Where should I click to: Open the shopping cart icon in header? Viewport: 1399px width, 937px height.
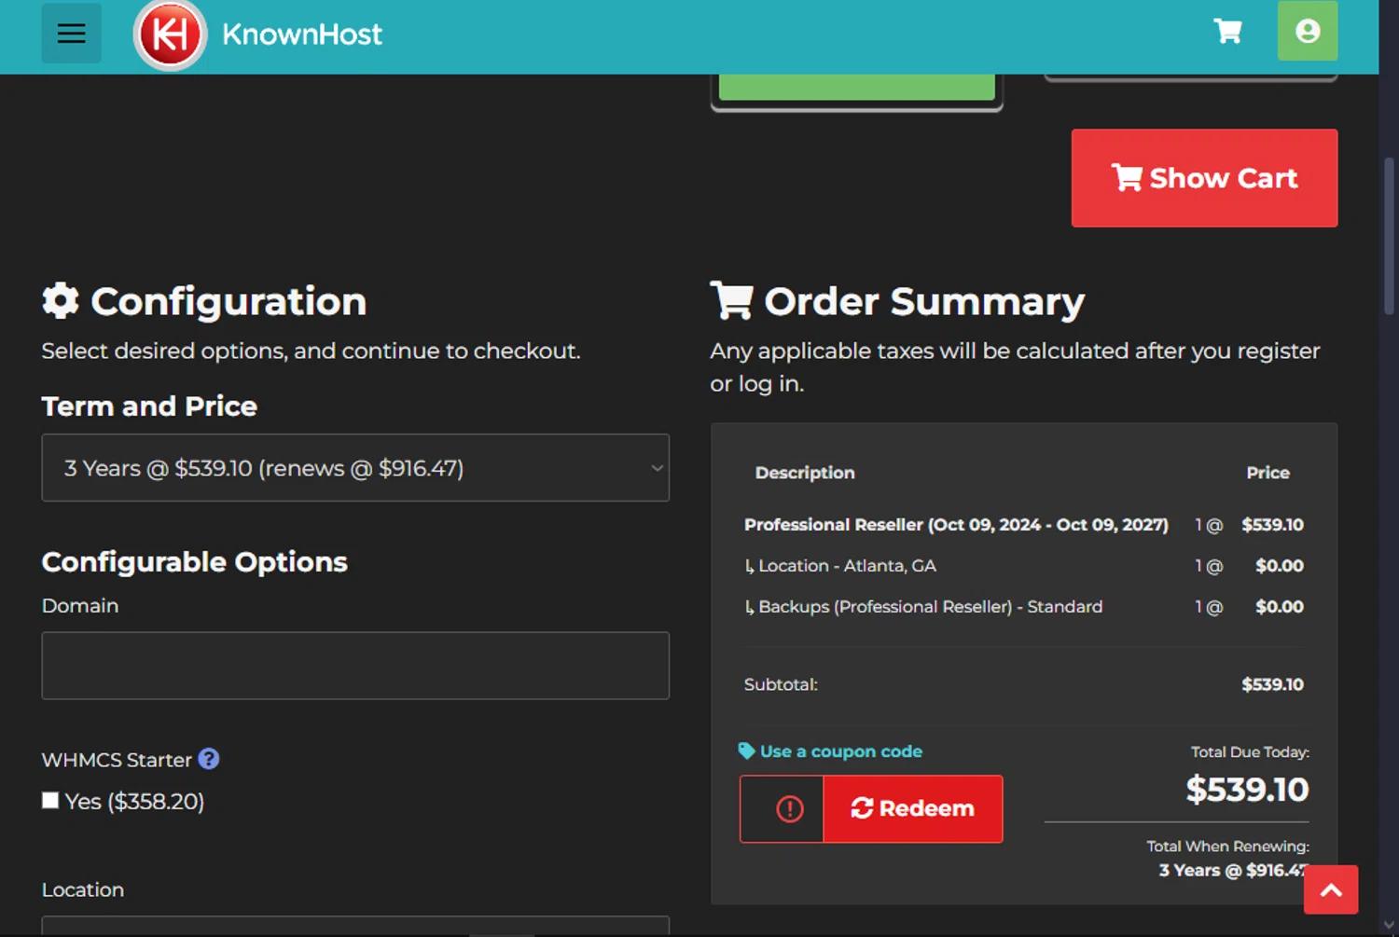click(x=1227, y=32)
